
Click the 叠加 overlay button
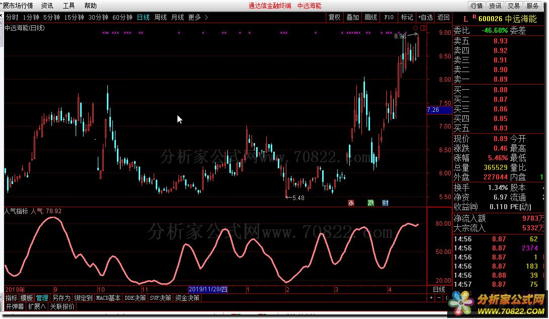[x=352, y=17]
